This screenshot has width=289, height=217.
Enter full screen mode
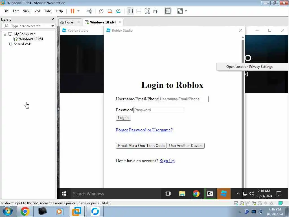click(147, 11)
